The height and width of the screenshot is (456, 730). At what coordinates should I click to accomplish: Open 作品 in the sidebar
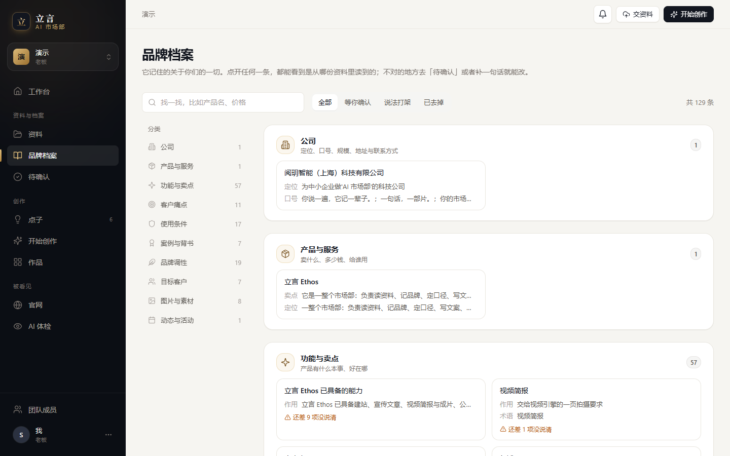pyautogui.click(x=63, y=262)
